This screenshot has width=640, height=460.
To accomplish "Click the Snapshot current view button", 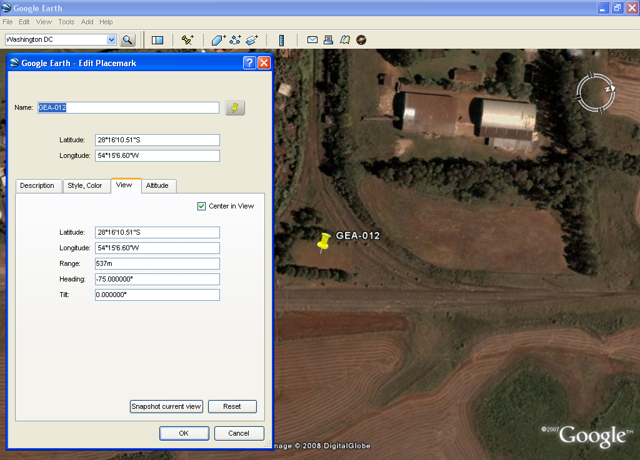I will [166, 406].
